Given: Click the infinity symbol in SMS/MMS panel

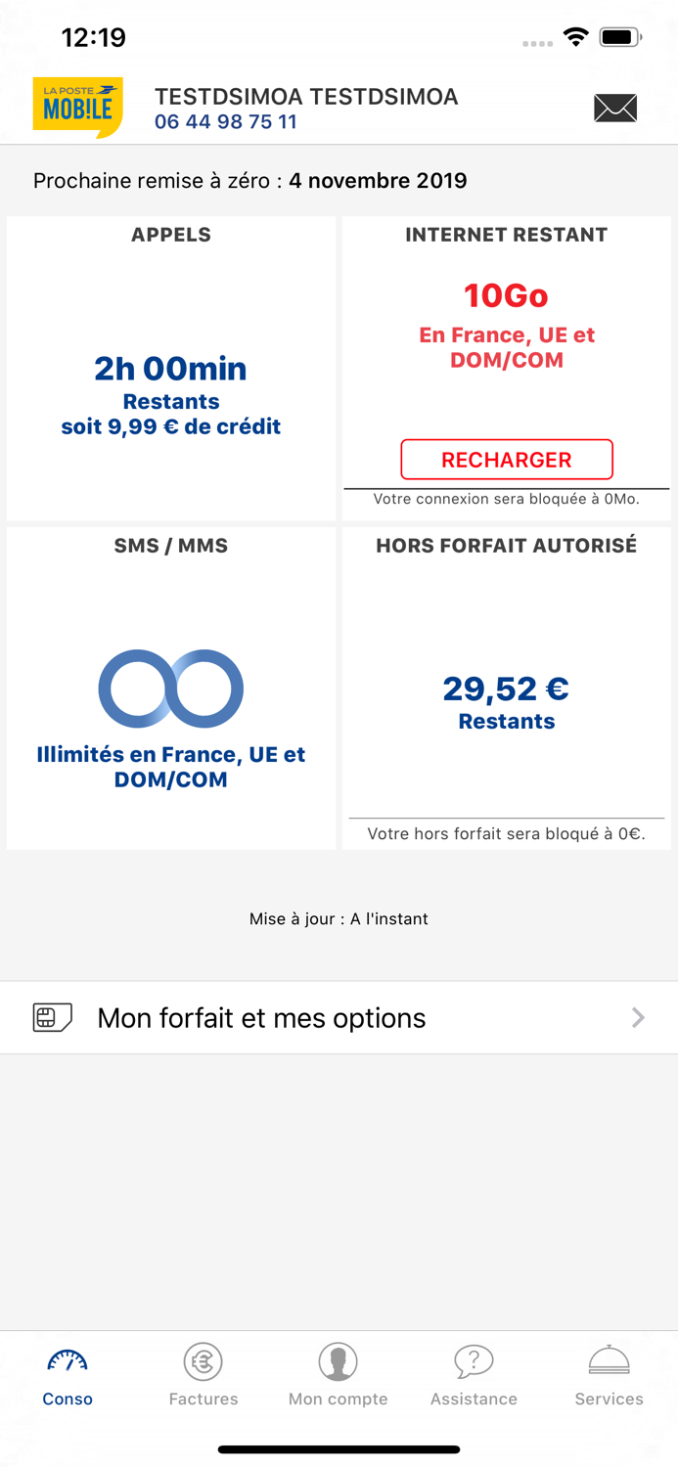Looking at the screenshot, I should point(170,688).
